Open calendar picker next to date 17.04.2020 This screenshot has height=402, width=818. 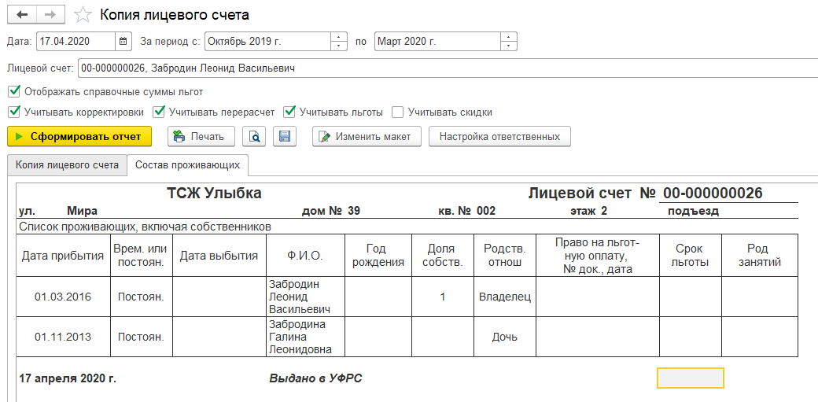(123, 42)
